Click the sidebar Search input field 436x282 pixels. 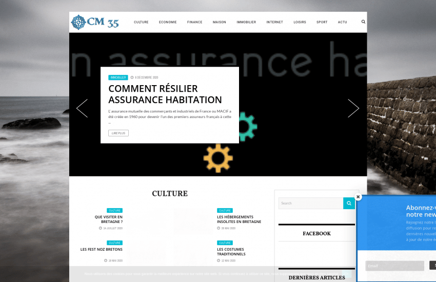(x=311, y=203)
